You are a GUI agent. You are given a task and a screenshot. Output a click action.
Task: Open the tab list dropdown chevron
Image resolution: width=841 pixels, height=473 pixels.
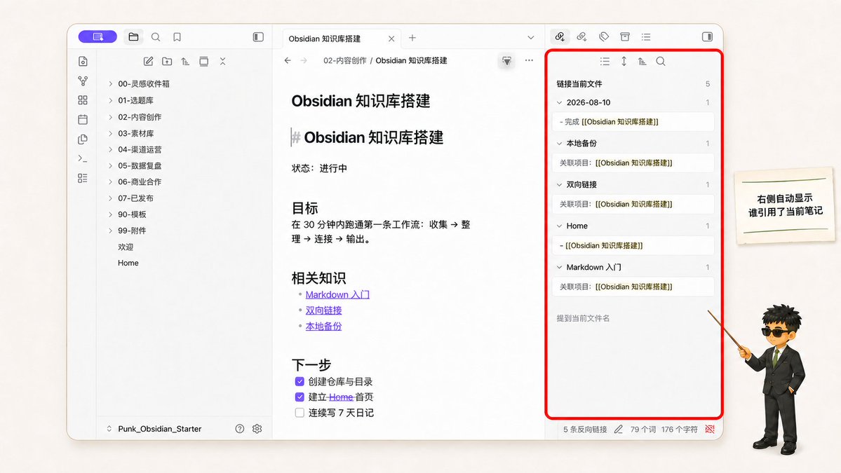pos(530,38)
